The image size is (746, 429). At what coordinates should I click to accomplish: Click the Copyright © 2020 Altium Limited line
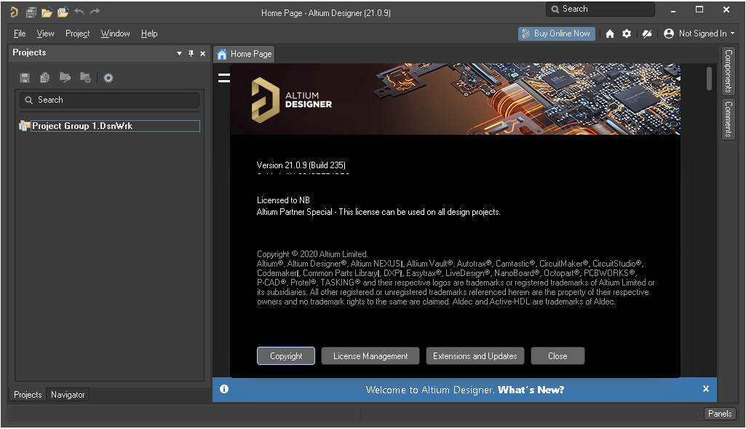click(x=312, y=253)
